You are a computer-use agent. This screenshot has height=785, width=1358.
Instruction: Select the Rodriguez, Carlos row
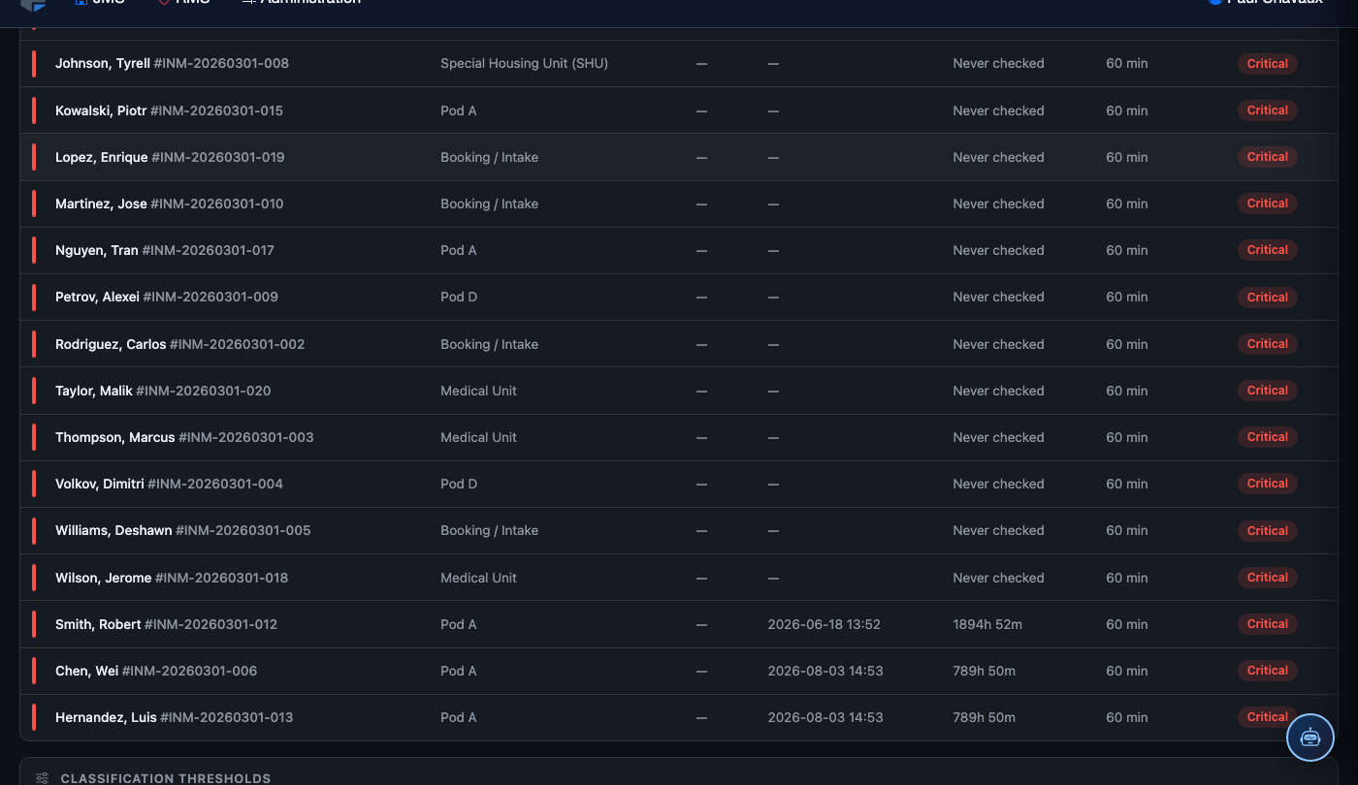click(679, 344)
